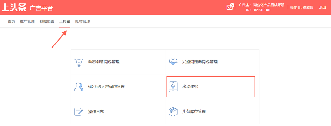The image size is (331, 126).
Task: Open the 兴趣词定向词包管理 text link
Action: tap(200, 62)
